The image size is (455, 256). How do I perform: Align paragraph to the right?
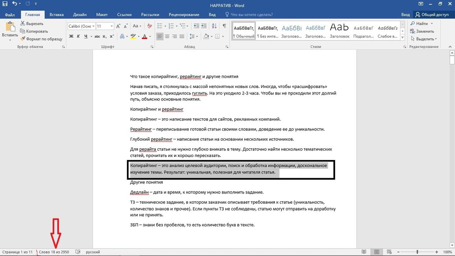[x=174, y=36]
